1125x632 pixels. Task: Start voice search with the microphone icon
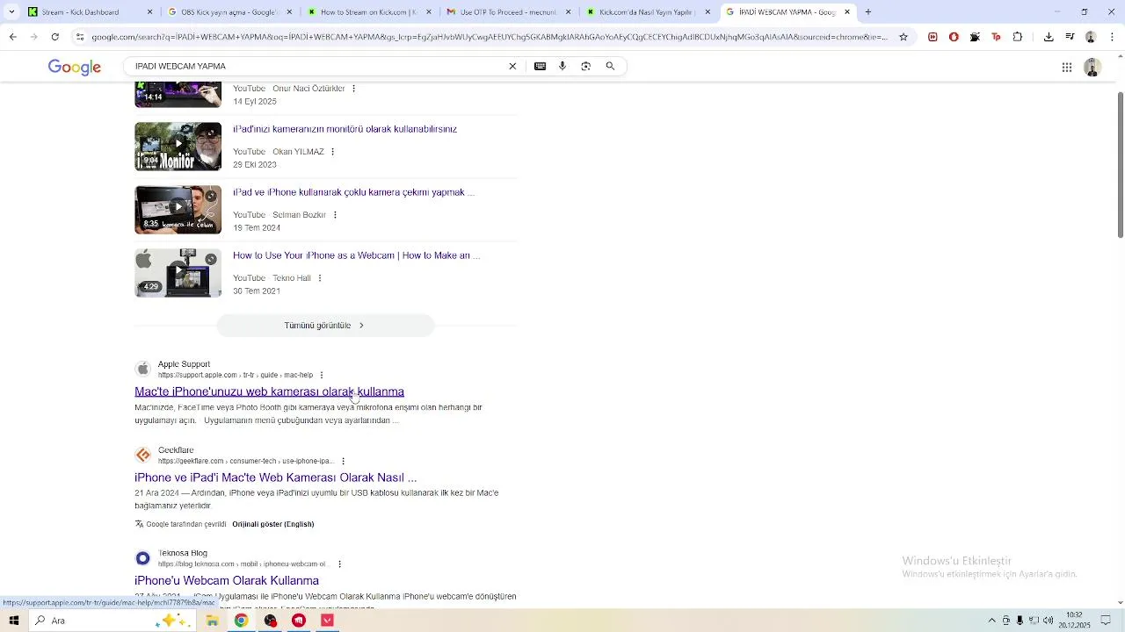562,66
